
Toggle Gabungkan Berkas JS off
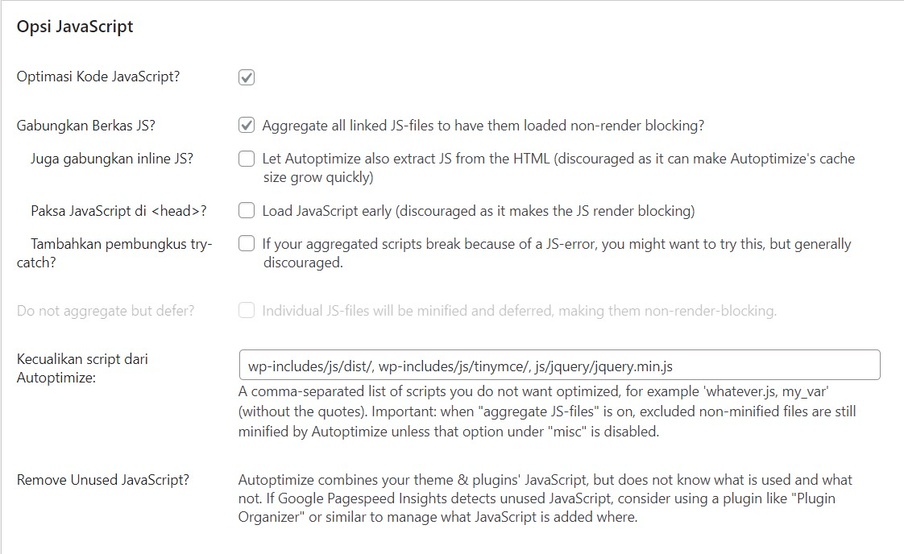[246, 125]
